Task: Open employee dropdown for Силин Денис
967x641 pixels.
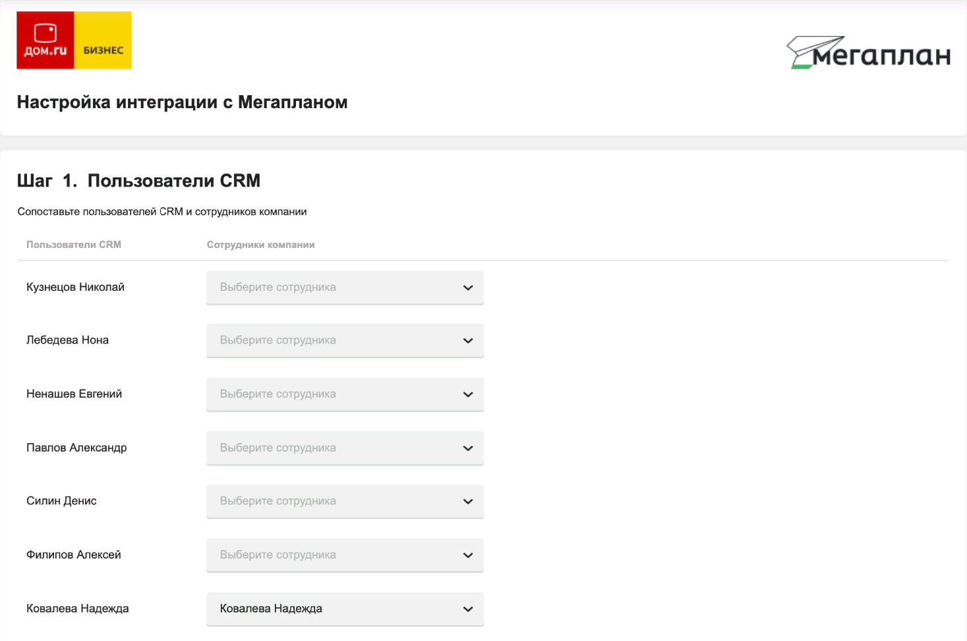Action: pyautogui.click(x=345, y=501)
